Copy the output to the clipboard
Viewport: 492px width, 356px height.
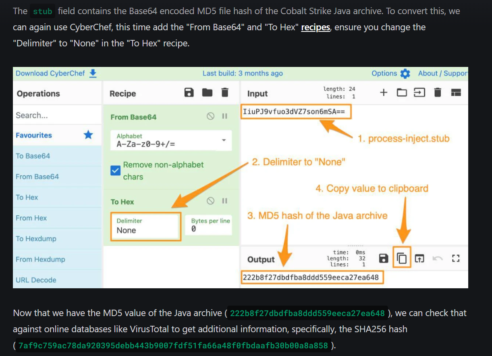coord(402,258)
